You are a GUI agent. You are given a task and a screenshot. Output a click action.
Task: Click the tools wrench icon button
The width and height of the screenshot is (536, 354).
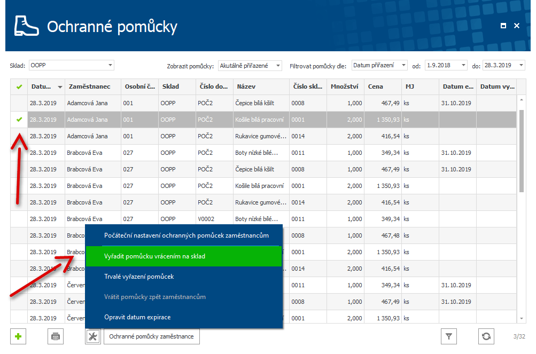coord(92,336)
